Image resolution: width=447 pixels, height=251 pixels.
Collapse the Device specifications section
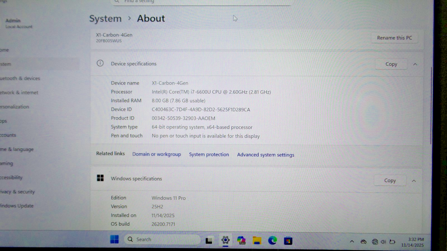[x=415, y=64]
